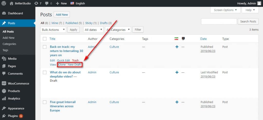Screen dimensions: 263x120
Task: Click the WordPress logo icon
Action: click(x=4, y=3)
